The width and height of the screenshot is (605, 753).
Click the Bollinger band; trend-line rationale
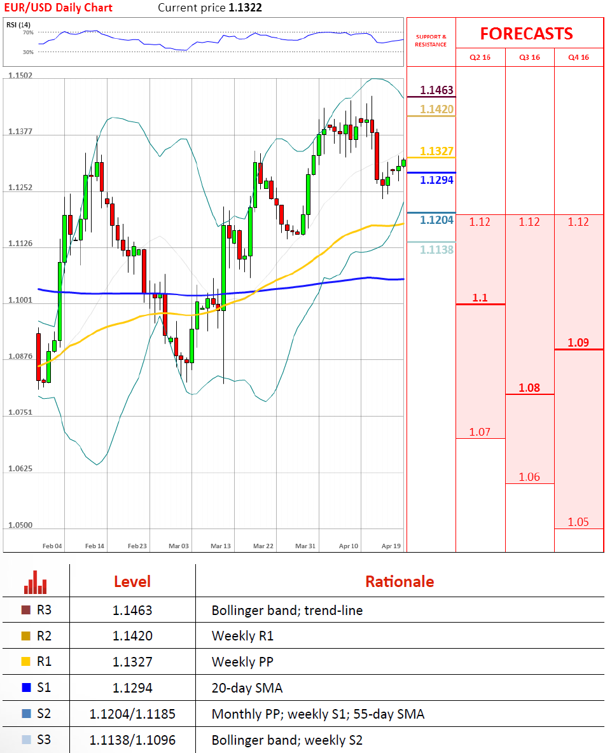pyautogui.click(x=287, y=611)
